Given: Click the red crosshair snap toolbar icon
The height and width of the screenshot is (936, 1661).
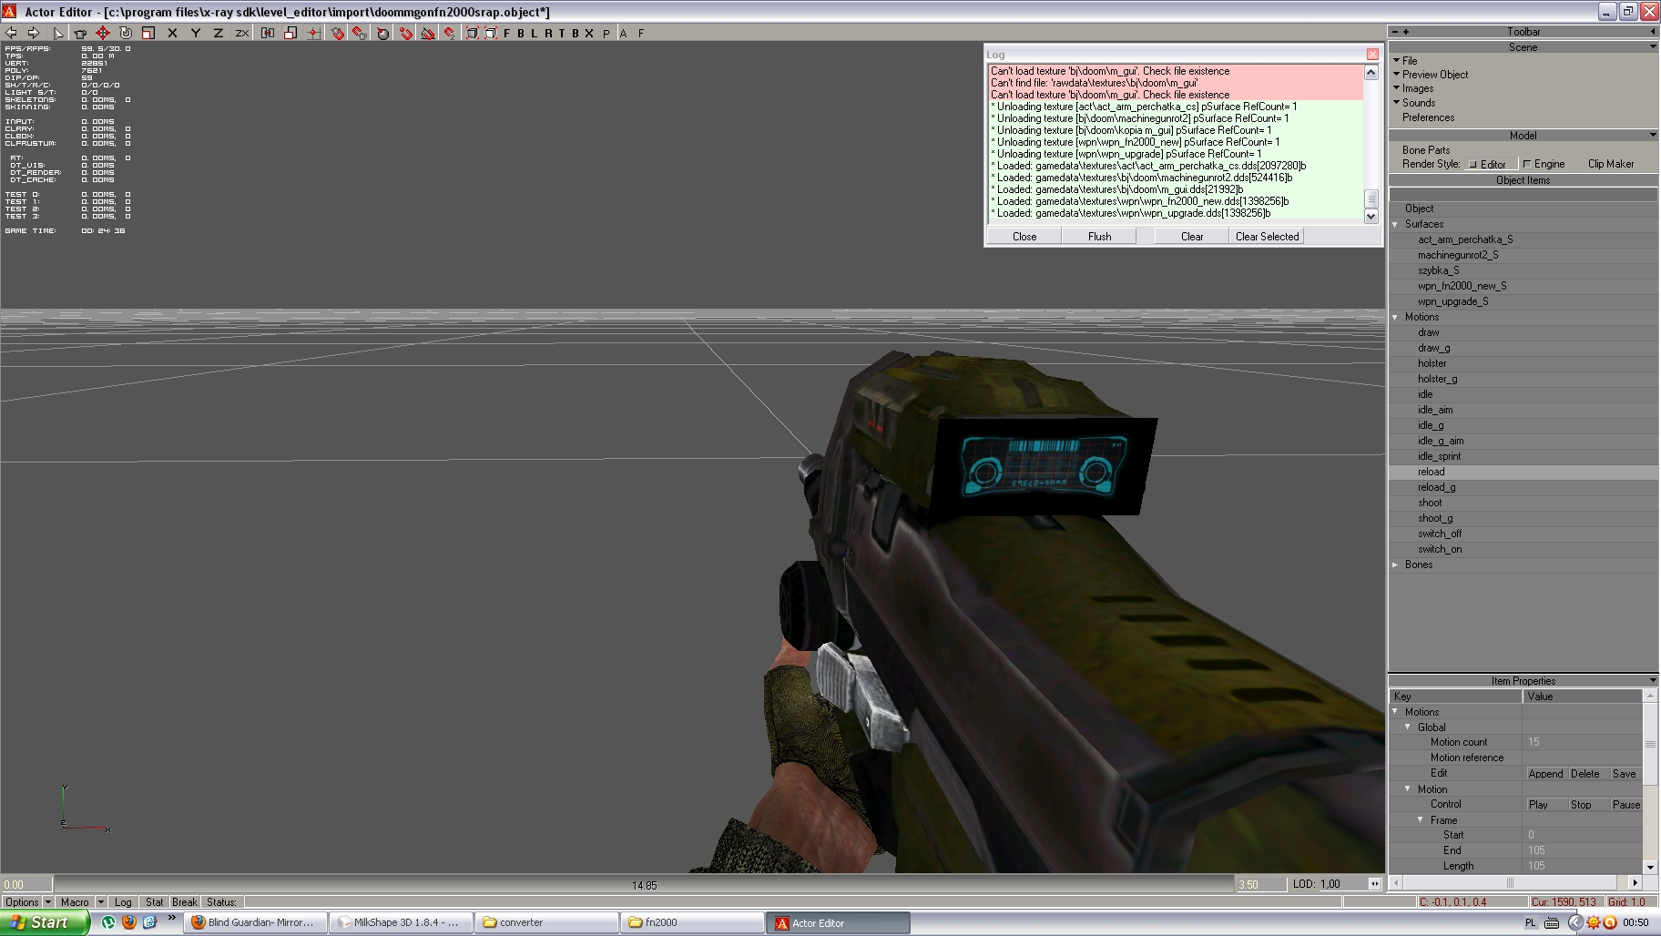Looking at the screenshot, I should coord(313,33).
